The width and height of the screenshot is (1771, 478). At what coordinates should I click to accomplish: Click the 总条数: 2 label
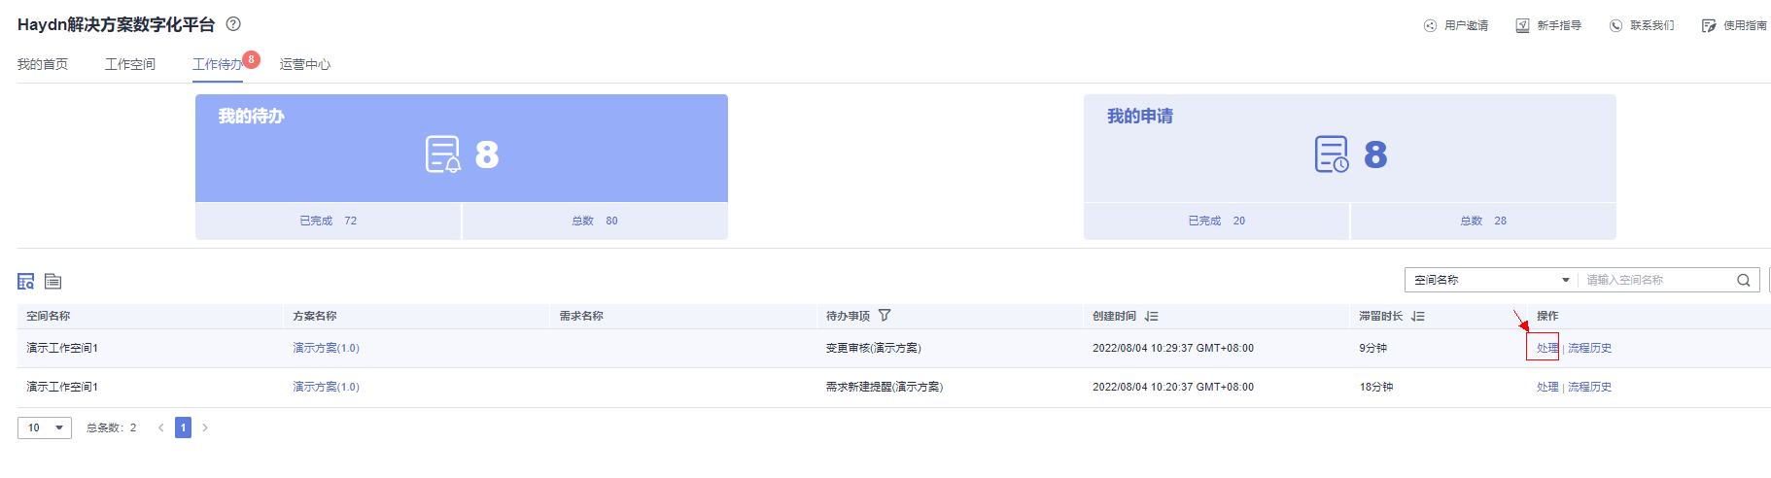[111, 427]
